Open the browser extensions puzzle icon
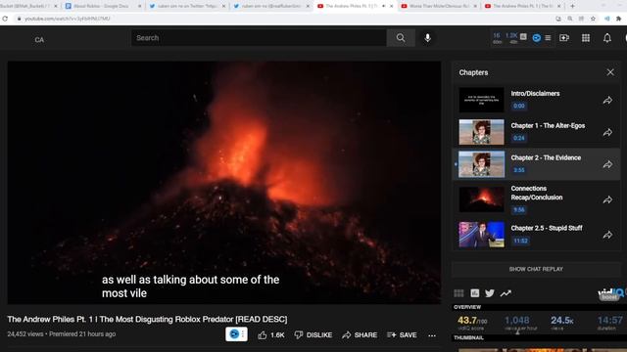Image resolution: width=627 pixels, height=352 pixels. pos(618,19)
